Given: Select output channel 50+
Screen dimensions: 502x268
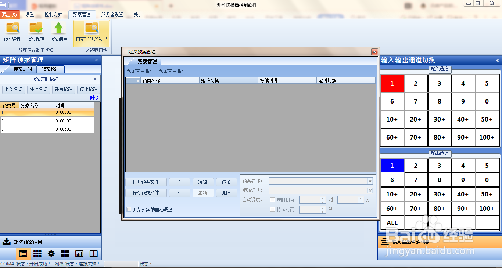Looking at the screenshot, I should (x=487, y=194).
